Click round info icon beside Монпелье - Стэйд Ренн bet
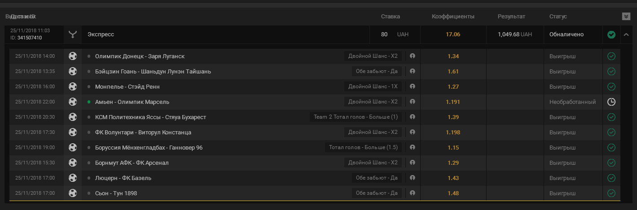 click(413, 87)
